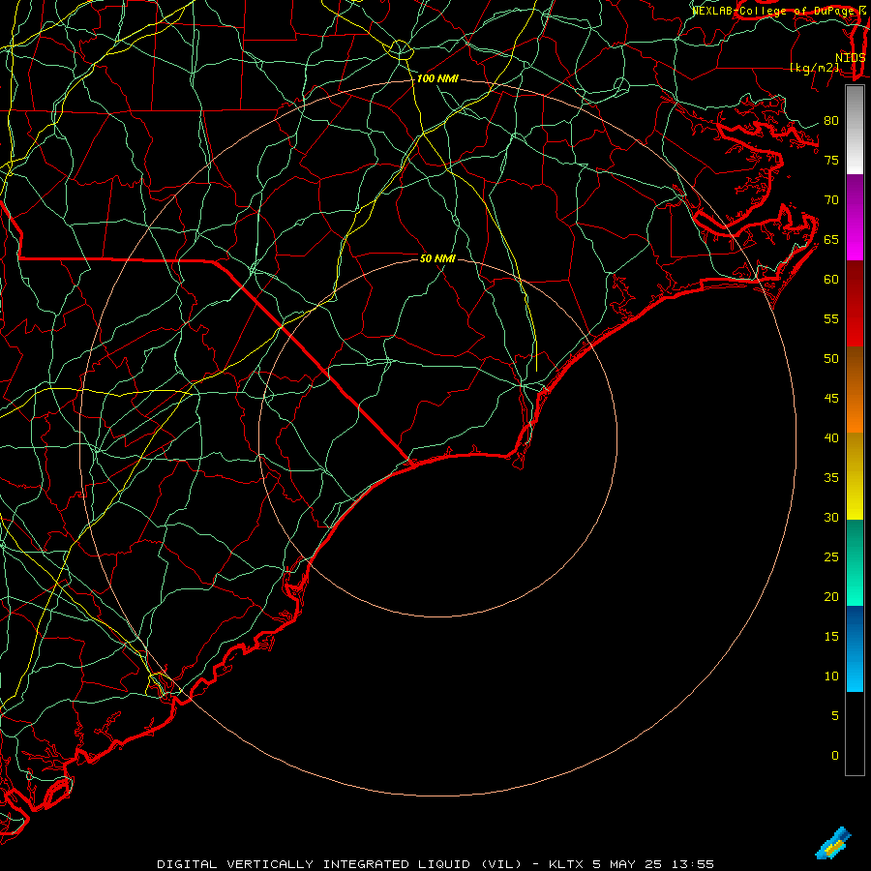Click the scale value 0

835,756
